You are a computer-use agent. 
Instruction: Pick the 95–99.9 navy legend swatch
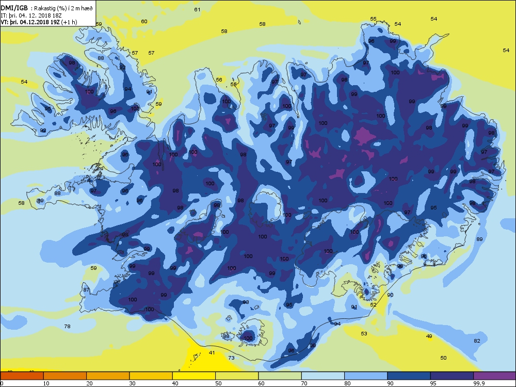click(452, 376)
